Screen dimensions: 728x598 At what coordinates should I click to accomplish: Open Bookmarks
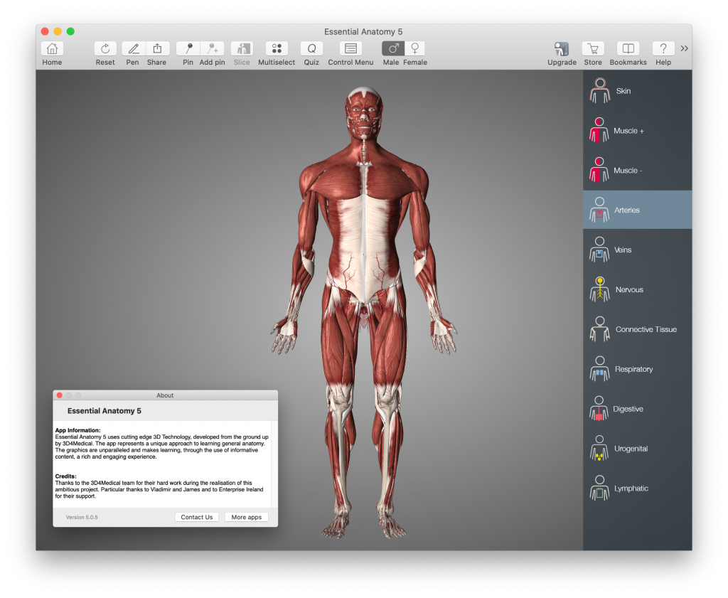(628, 49)
